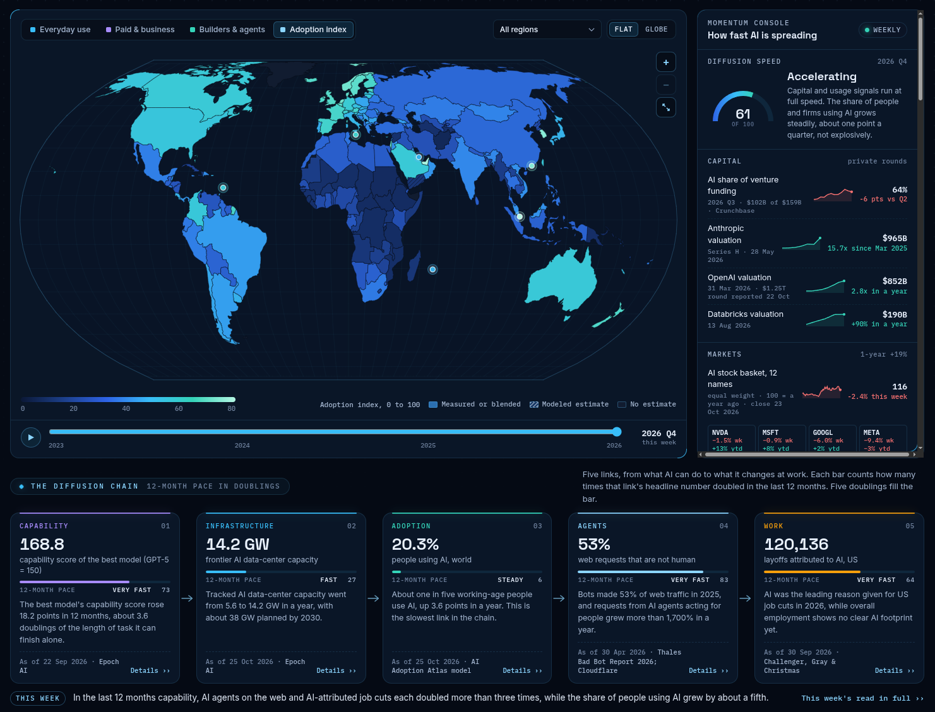This screenshot has height=712, width=935.
Task: Click the AI stock basket sparkline
Action: 822,391
